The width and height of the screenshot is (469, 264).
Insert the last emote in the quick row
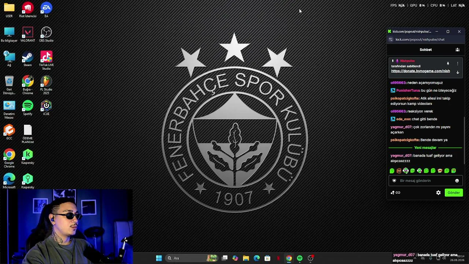pos(454,170)
